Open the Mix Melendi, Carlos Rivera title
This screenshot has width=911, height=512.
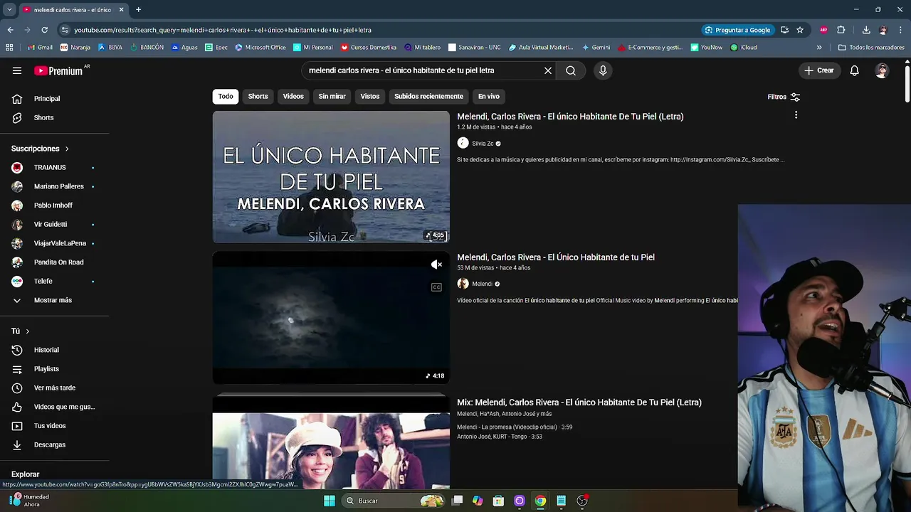point(579,402)
